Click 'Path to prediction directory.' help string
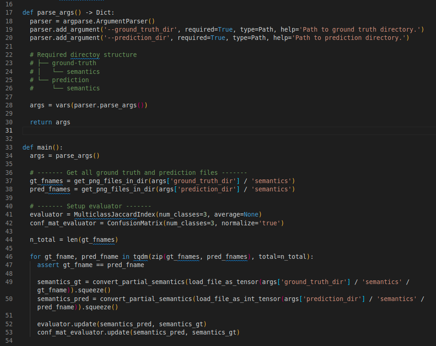 pyautogui.click(x=349, y=38)
